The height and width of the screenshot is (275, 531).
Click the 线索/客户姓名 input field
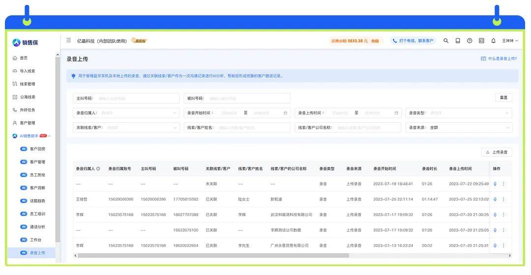pos(236,128)
